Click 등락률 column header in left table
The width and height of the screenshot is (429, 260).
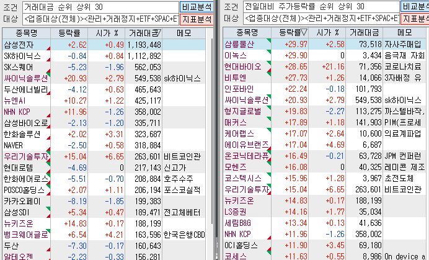click(69, 34)
